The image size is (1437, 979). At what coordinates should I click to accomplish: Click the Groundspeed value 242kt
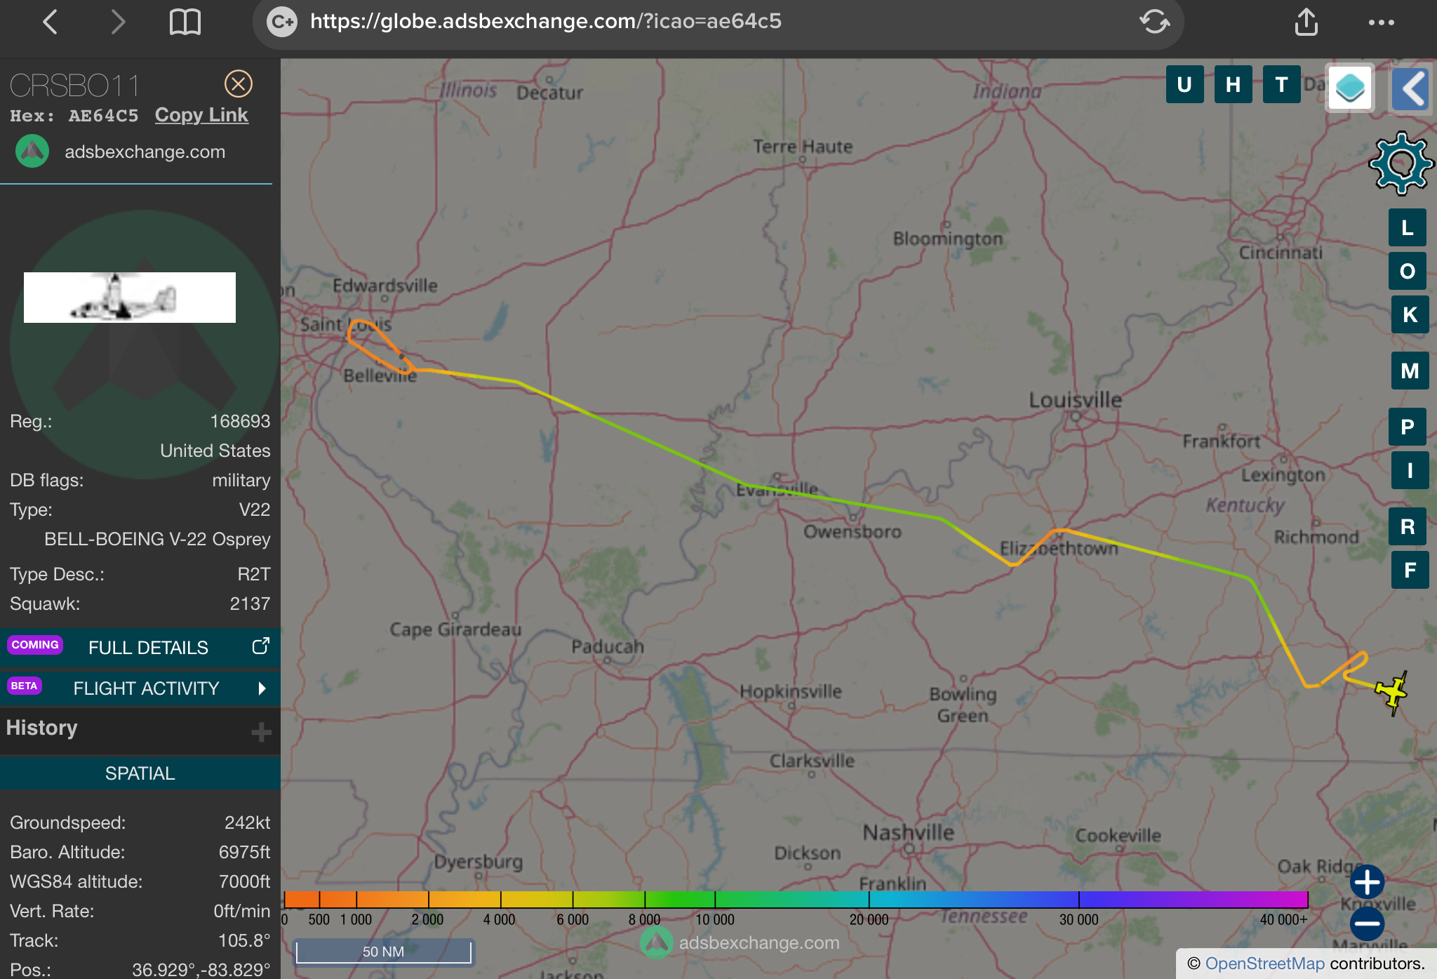click(x=247, y=823)
